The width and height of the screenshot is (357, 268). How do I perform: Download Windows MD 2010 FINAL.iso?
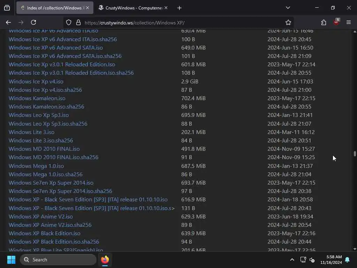point(44,149)
